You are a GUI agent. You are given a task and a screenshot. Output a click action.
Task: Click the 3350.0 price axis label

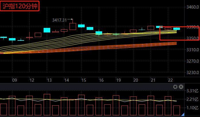click(193, 38)
